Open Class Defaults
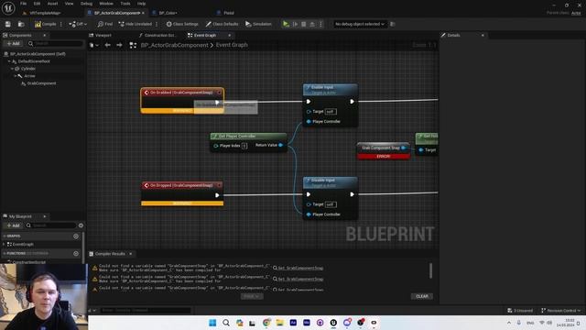Image resolution: width=586 pixels, height=330 pixels. [222, 24]
